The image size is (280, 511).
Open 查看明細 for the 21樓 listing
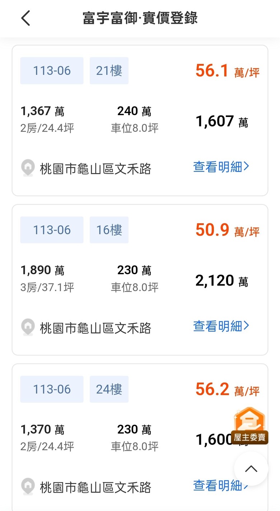(221, 167)
